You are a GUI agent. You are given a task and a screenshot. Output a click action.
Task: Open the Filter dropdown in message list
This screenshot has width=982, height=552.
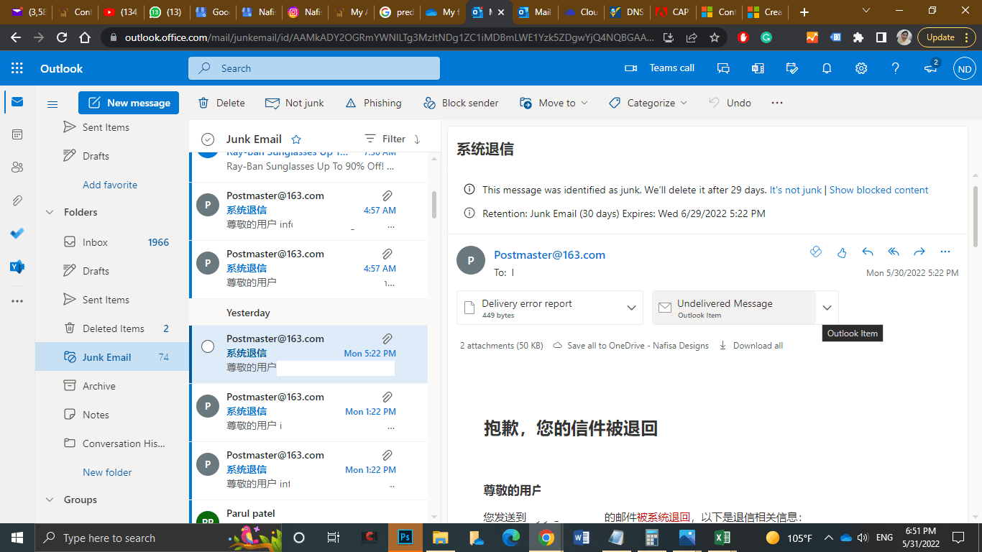click(x=385, y=139)
